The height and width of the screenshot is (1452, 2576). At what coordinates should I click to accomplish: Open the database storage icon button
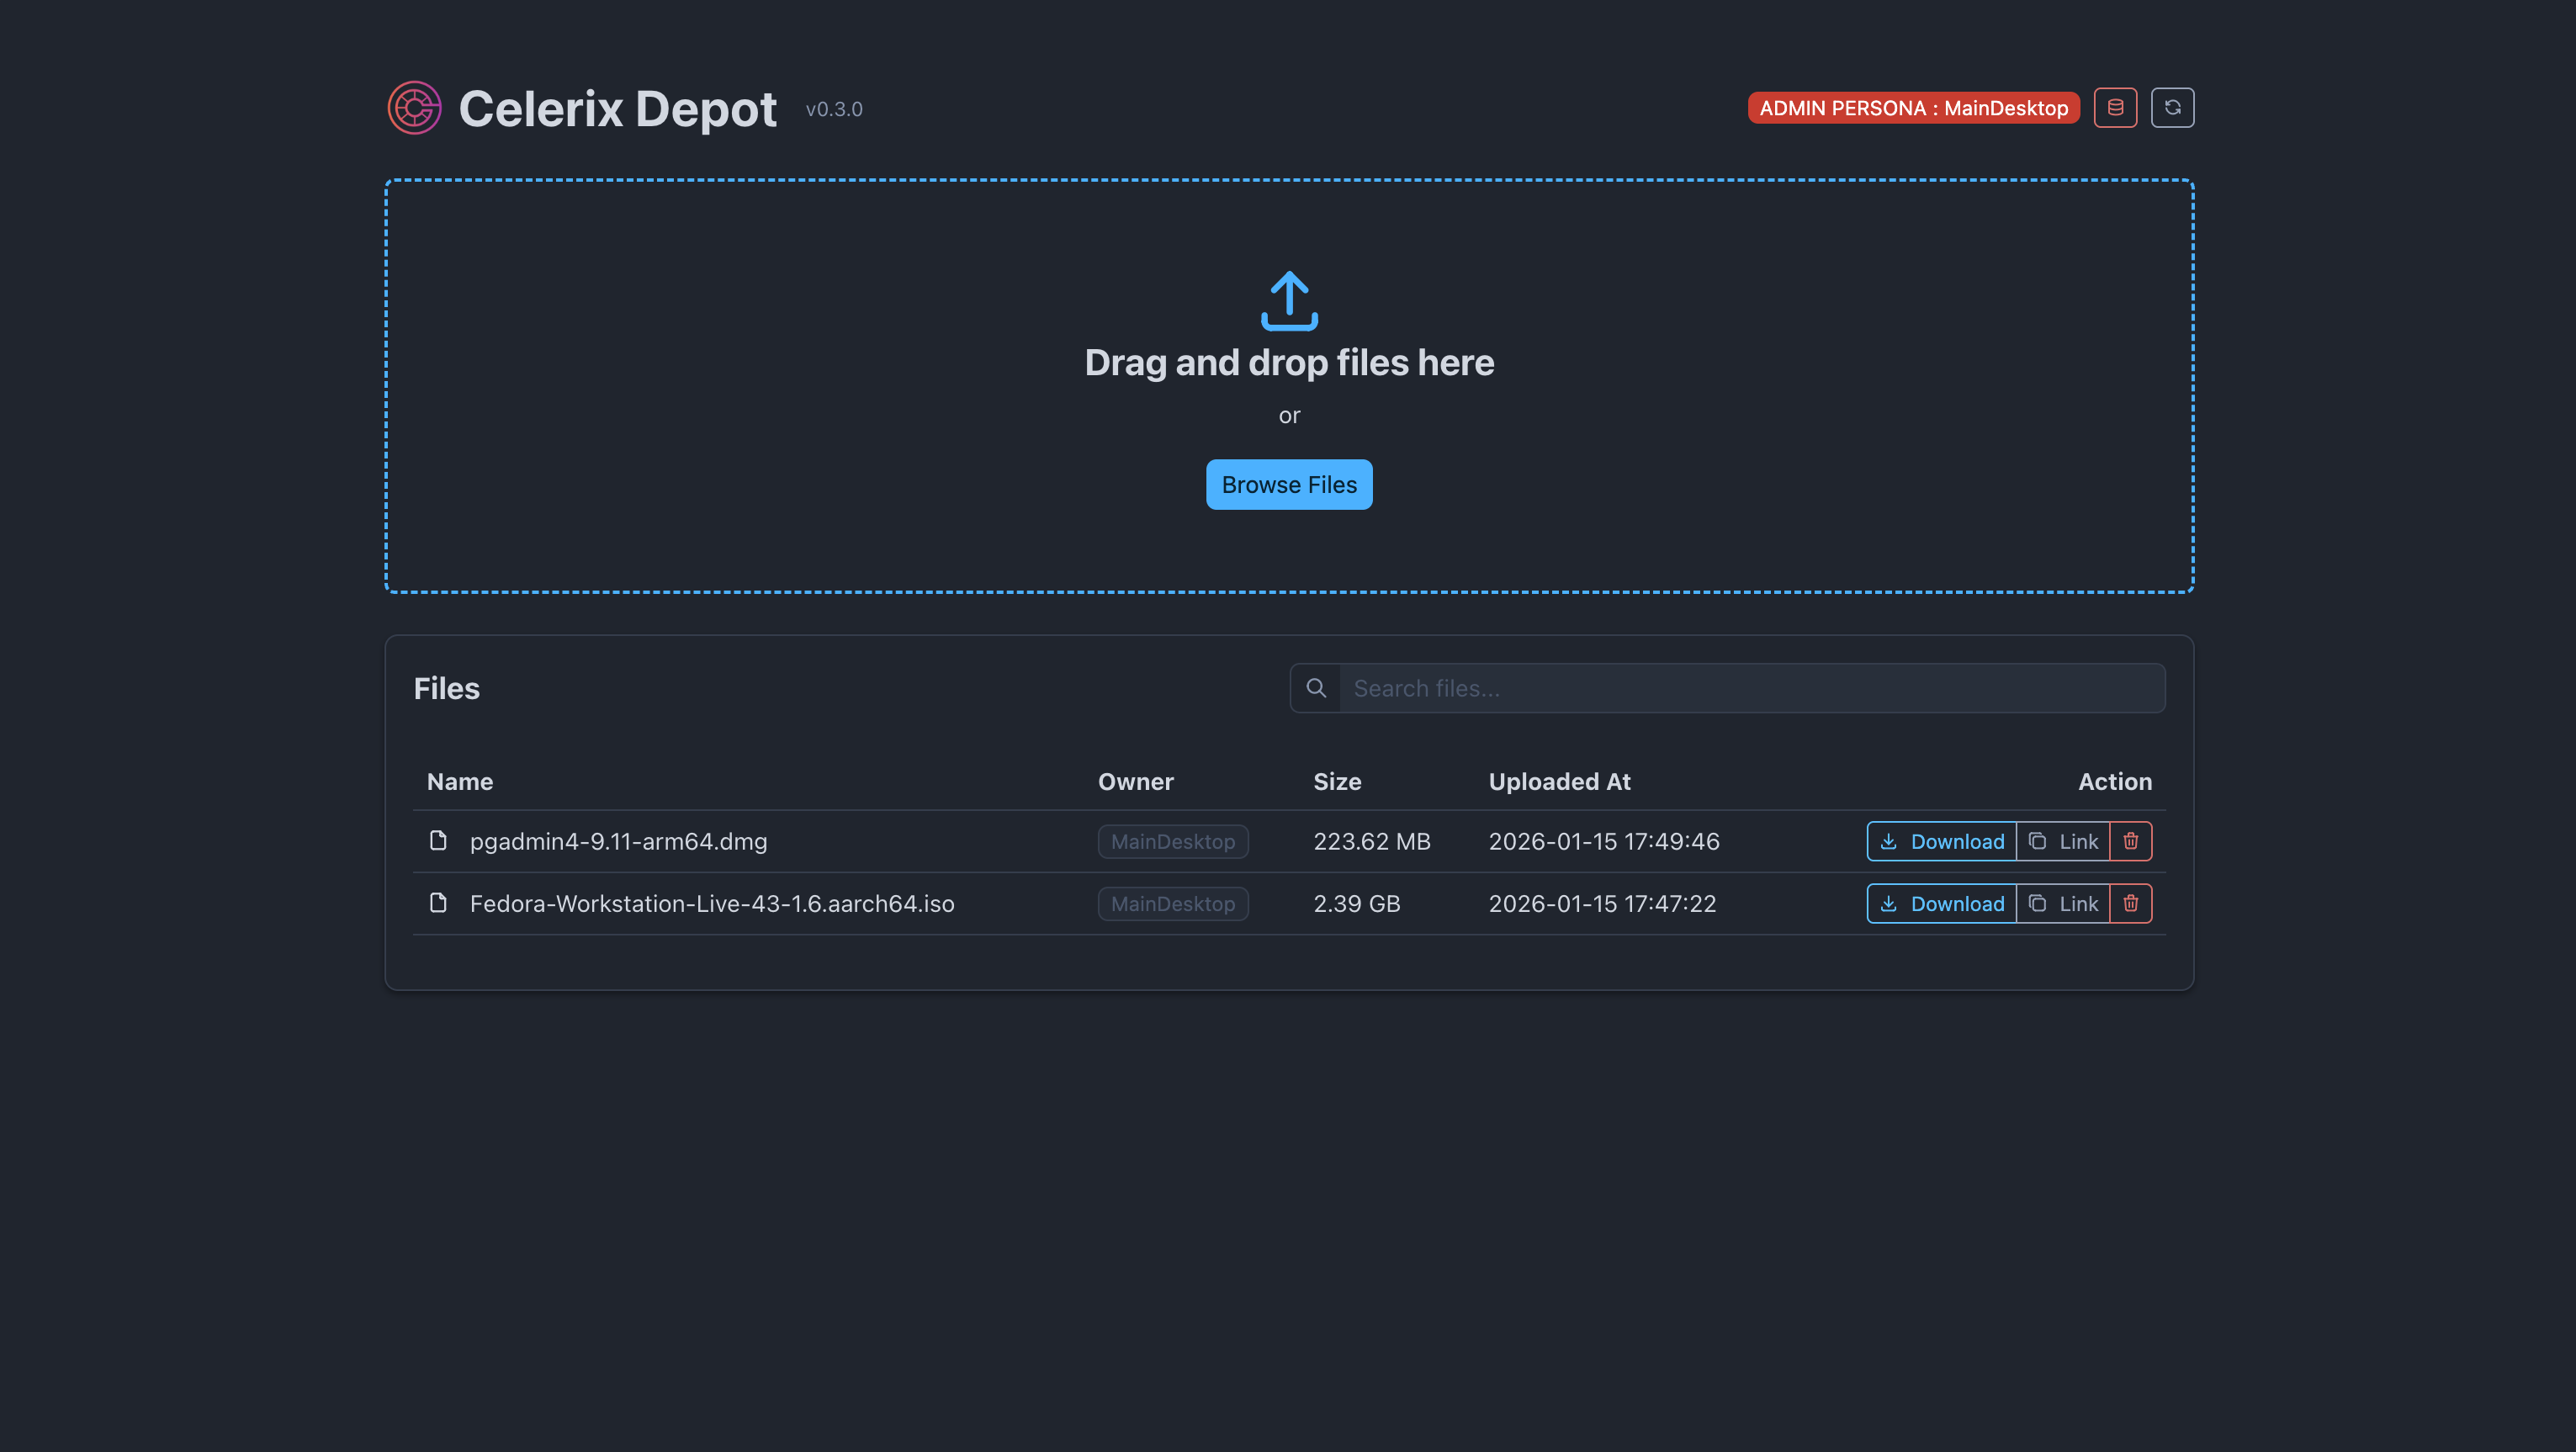click(2115, 108)
